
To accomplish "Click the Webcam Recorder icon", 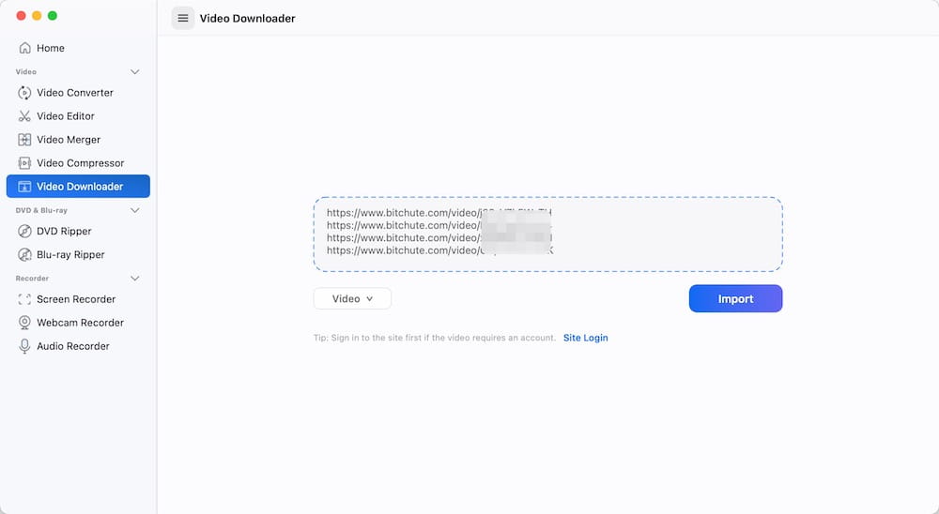I will point(24,323).
